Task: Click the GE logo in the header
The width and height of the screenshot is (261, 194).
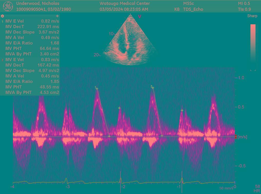Action: (8, 6)
